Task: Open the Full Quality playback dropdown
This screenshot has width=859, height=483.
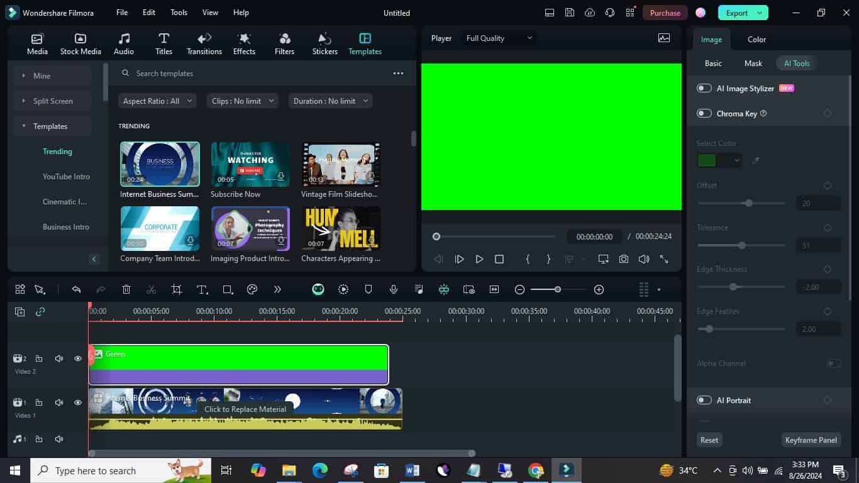Action: [497, 38]
